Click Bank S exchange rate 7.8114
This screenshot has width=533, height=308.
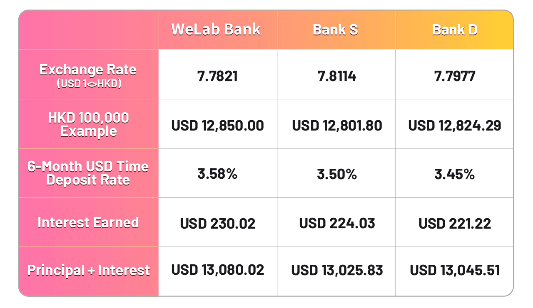click(x=336, y=76)
